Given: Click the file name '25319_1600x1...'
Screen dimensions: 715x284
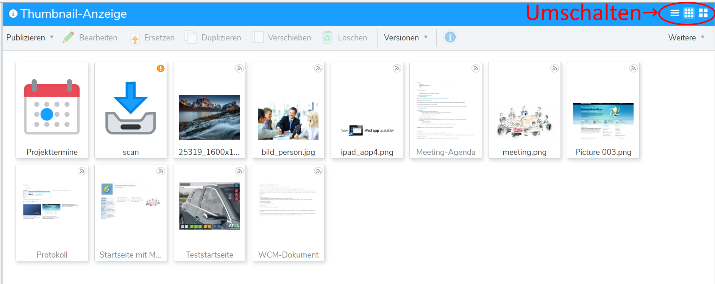Looking at the screenshot, I should pyautogui.click(x=209, y=152).
